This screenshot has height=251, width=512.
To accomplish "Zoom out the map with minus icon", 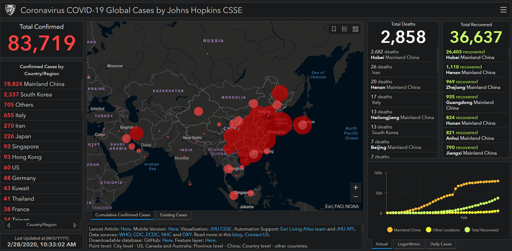I will [x=356, y=197].
